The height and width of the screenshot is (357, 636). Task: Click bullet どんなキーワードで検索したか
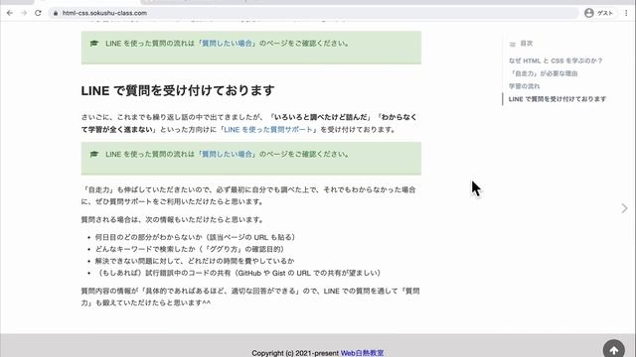(191, 249)
